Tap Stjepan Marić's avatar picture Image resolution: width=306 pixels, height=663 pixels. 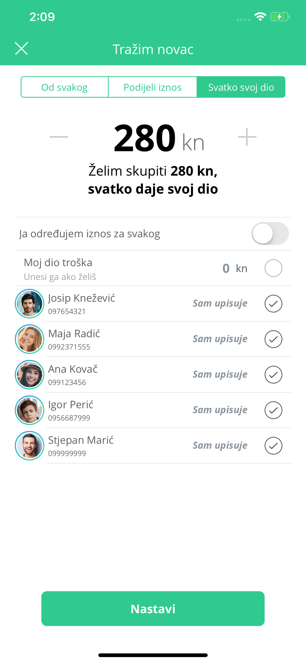(30, 446)
